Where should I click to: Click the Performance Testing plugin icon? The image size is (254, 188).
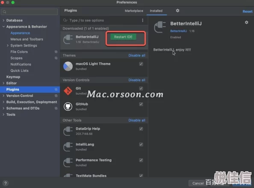(x=68, y=163)
